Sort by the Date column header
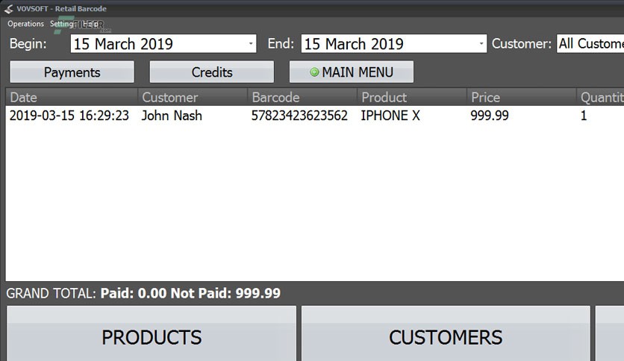The width and height of the screenshot is (624, 361). [72, 97]
